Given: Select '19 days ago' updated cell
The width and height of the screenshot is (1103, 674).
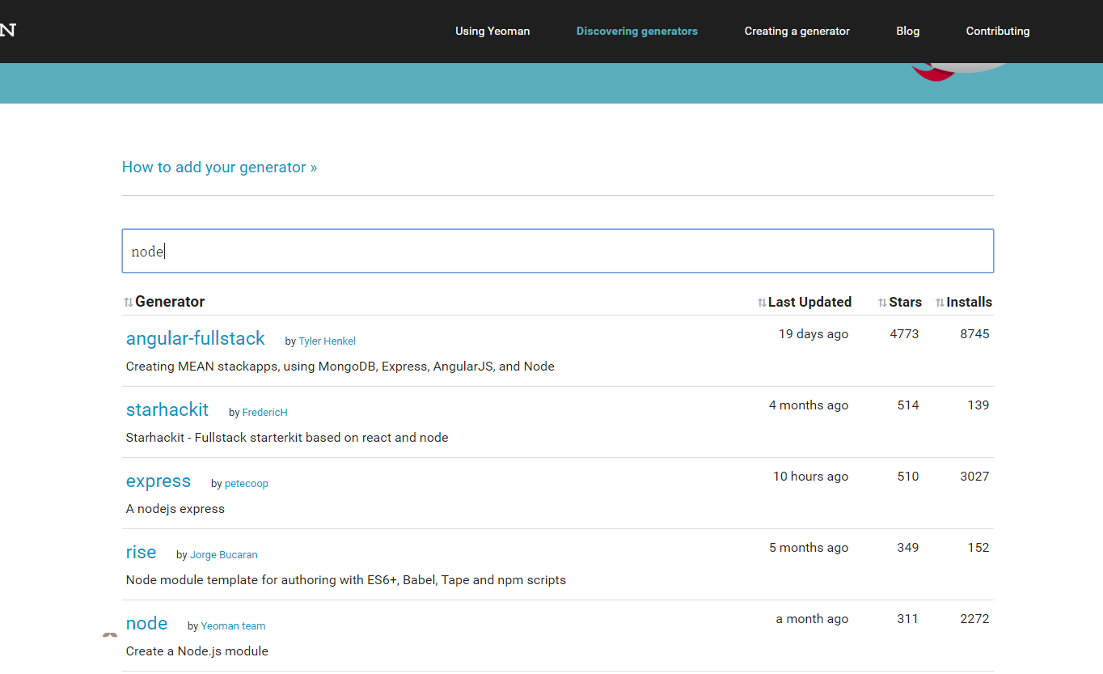Looking at the screenshot, I should [x=814, y=334].
